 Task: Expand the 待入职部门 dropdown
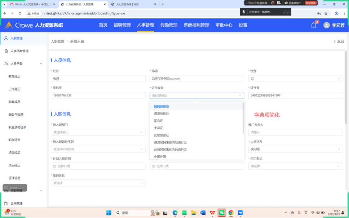[x=98, y=132]
